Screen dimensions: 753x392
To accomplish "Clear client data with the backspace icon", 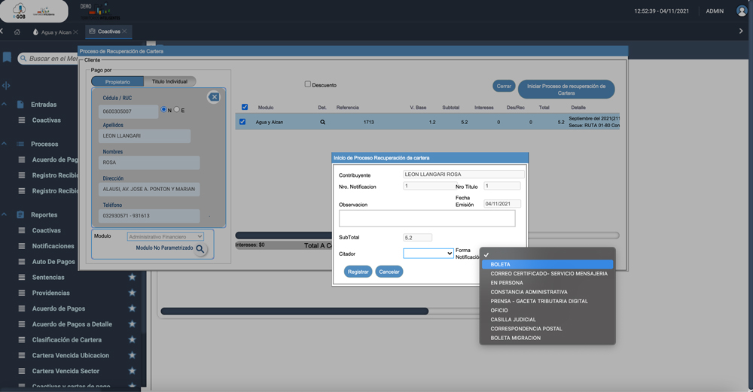I will pos(214,97).
